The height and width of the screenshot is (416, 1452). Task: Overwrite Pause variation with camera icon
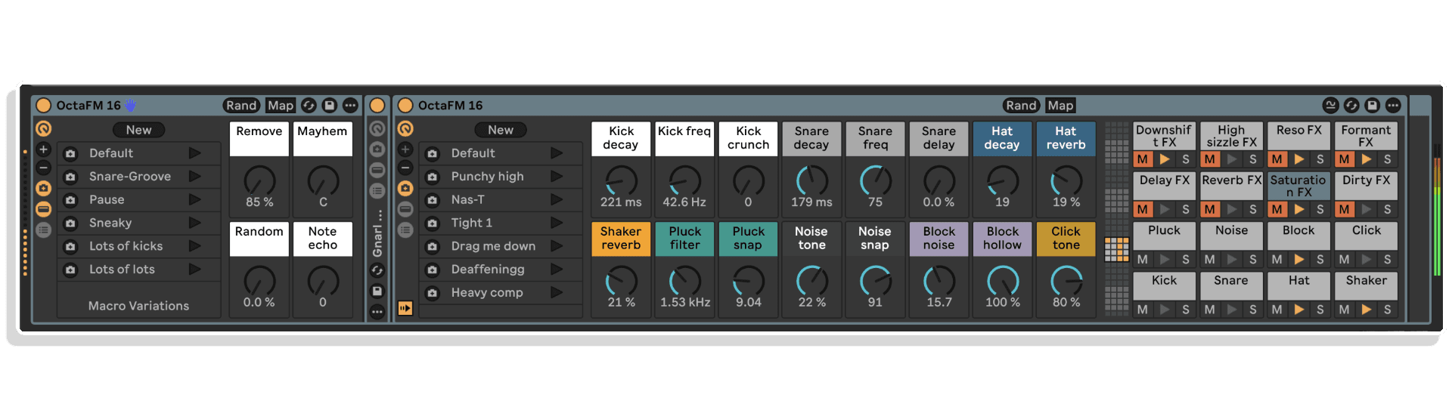pos(70,200)
